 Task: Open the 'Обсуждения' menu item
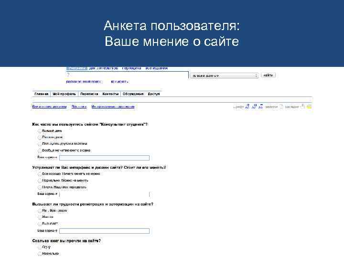[133, 94]
